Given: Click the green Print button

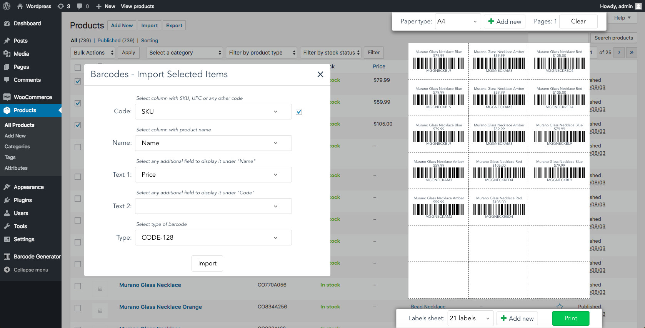Looking at the screenshot, I should (571, 318).
